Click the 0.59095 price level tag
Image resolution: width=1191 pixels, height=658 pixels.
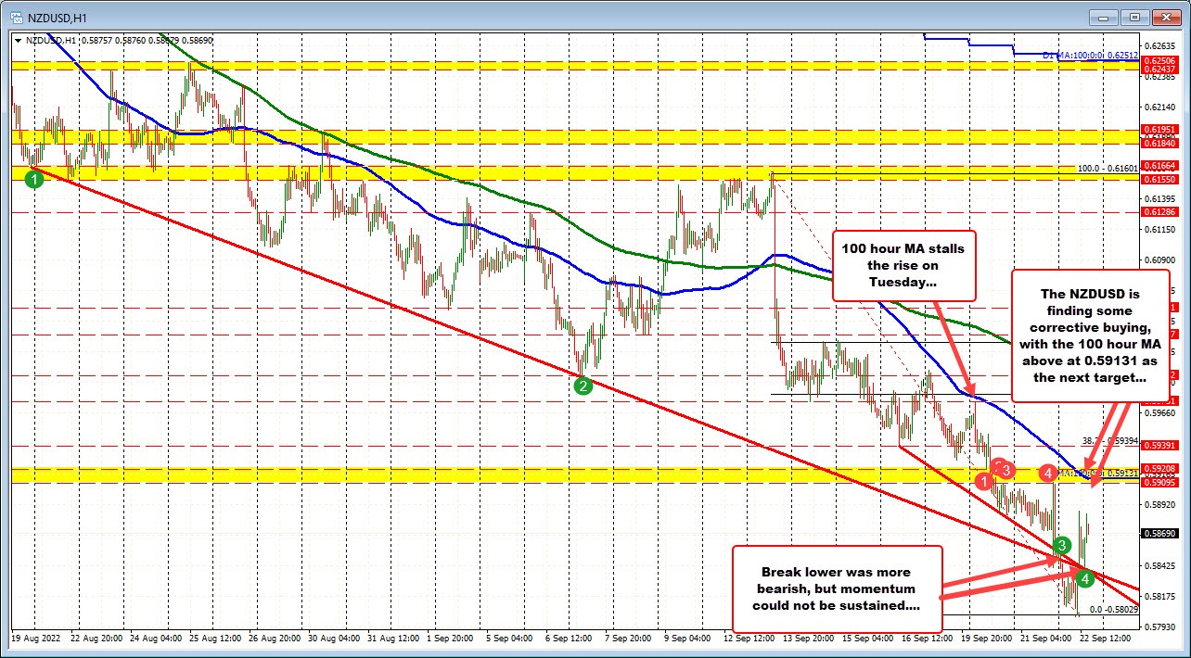click(1160, 483)
